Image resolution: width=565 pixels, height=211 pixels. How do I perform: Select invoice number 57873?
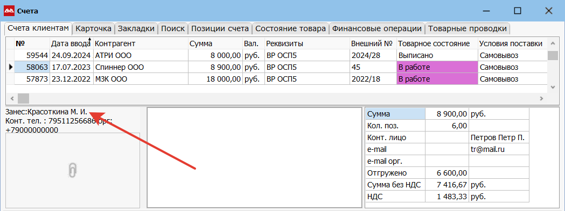(x=32, y=79)
